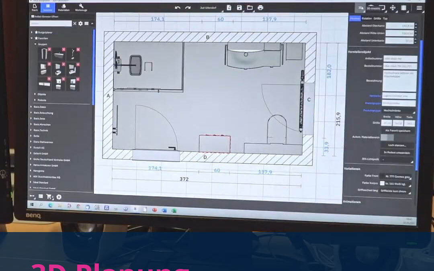The height and width of the screenshot is (271, 434).
Task: Expand the Geberit GmbH catalog
Action: 31,153
